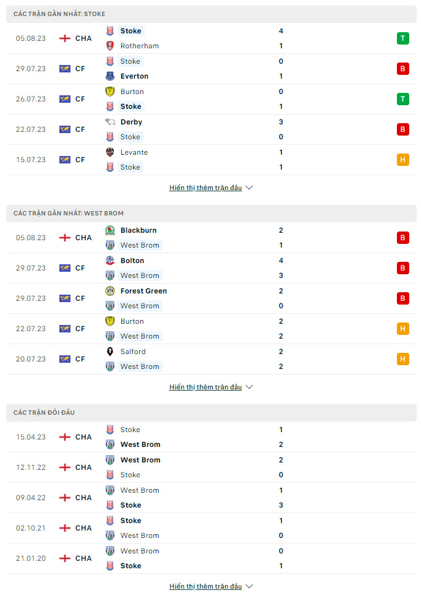Click the Everton club crest icon
This screenshot has height=598, width=421.
point(109,76)
